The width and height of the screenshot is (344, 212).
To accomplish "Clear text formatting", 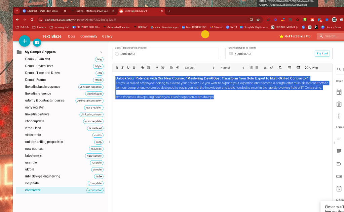I will click(280, 68).
